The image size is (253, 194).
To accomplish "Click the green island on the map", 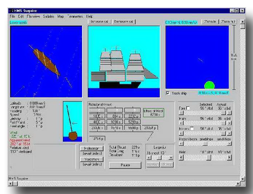I will click(x=209, y=85).
